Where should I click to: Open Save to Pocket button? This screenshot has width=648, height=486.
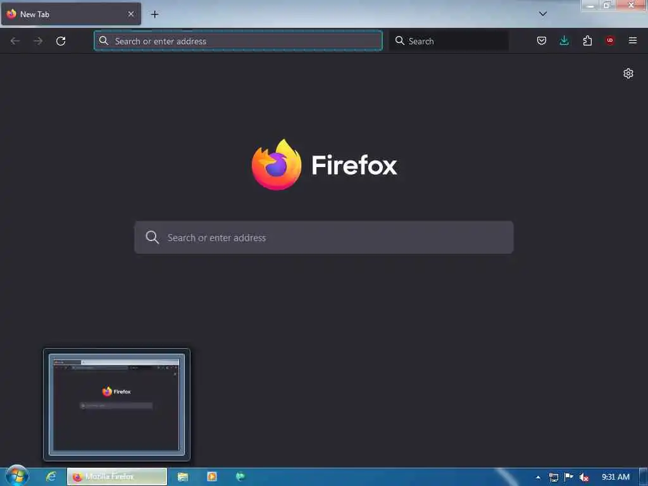[x=542, y=40]
